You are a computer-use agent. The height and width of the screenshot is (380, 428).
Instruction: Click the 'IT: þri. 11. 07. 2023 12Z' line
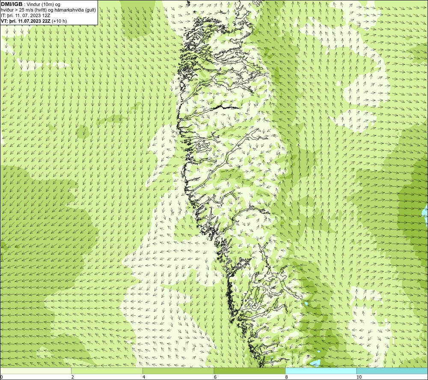coord(25,15)
